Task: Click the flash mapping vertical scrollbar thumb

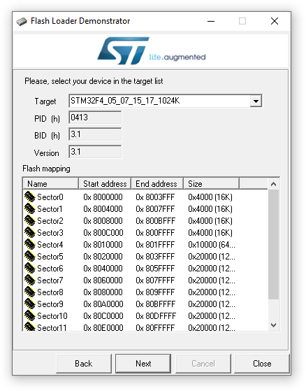Action: point(273,244)
